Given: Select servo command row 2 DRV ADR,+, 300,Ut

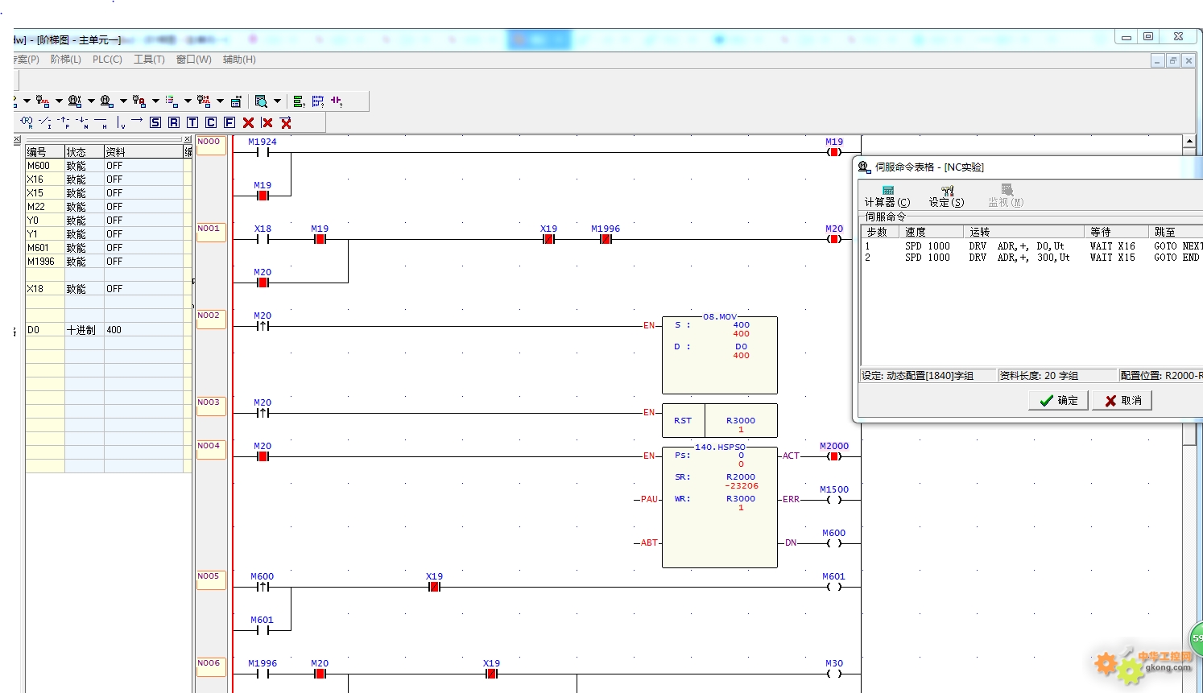Looking at the screenshot, I should point(1019,258).
